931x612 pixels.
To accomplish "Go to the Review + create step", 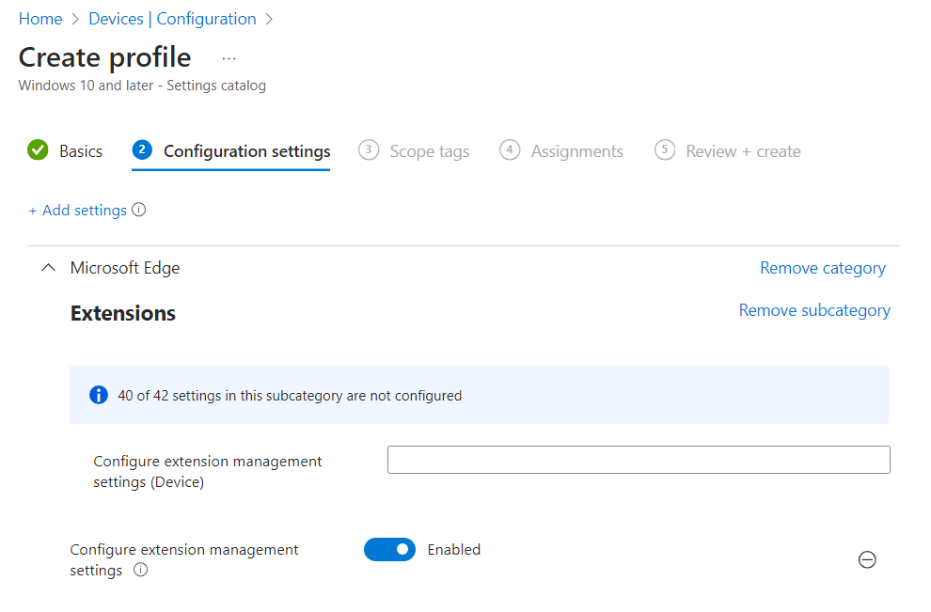I will coord(740,150).
